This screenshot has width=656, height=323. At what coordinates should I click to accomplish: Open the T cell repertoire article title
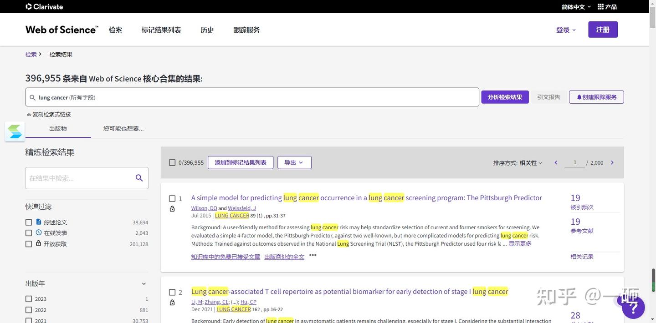(350, 292)
